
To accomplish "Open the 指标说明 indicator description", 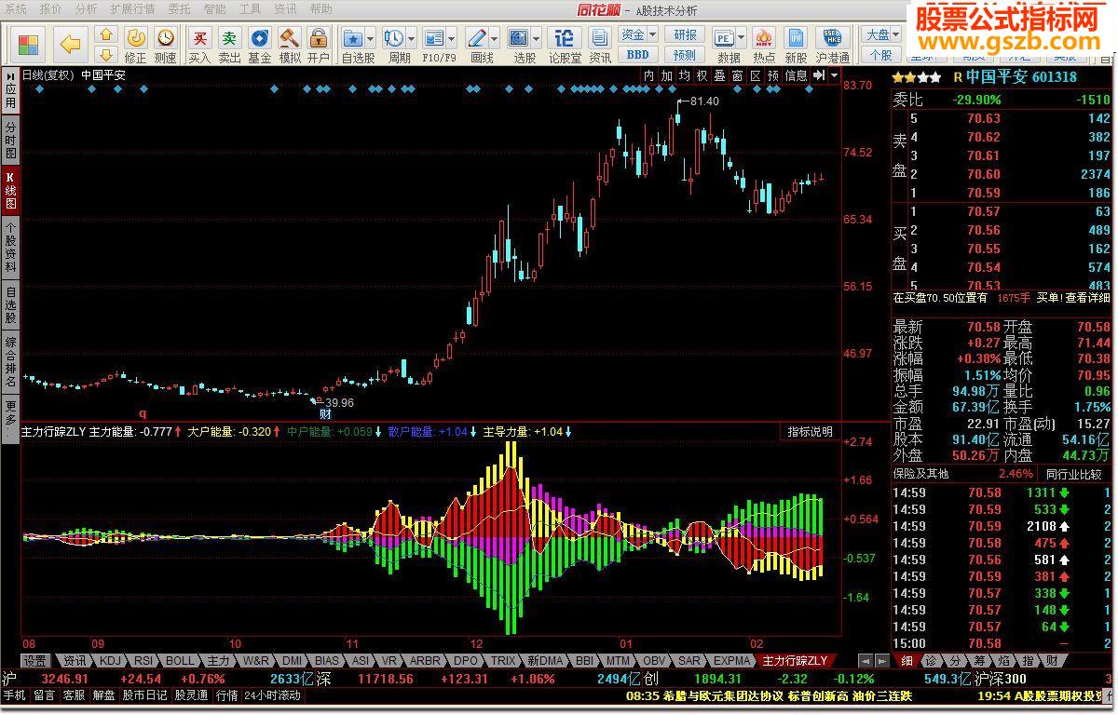I will click(x=810, y=432).
